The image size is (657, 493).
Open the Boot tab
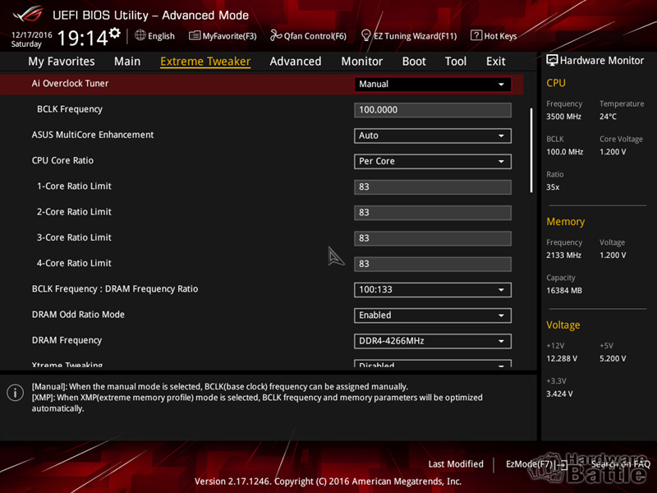[x=414, y=61]
